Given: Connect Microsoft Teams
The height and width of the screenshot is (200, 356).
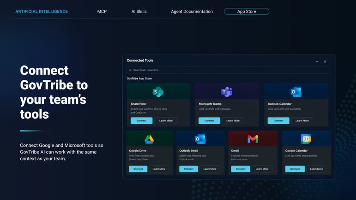Looking at the screenshot, I should pyautogui.click(x=209, y=121).
